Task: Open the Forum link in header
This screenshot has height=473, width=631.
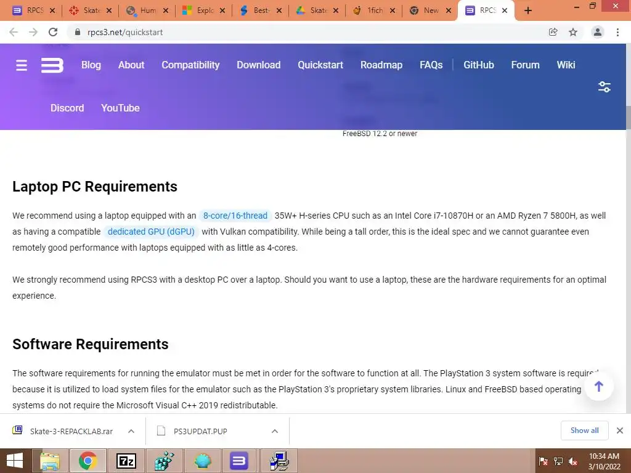Action: pos(525,65)
